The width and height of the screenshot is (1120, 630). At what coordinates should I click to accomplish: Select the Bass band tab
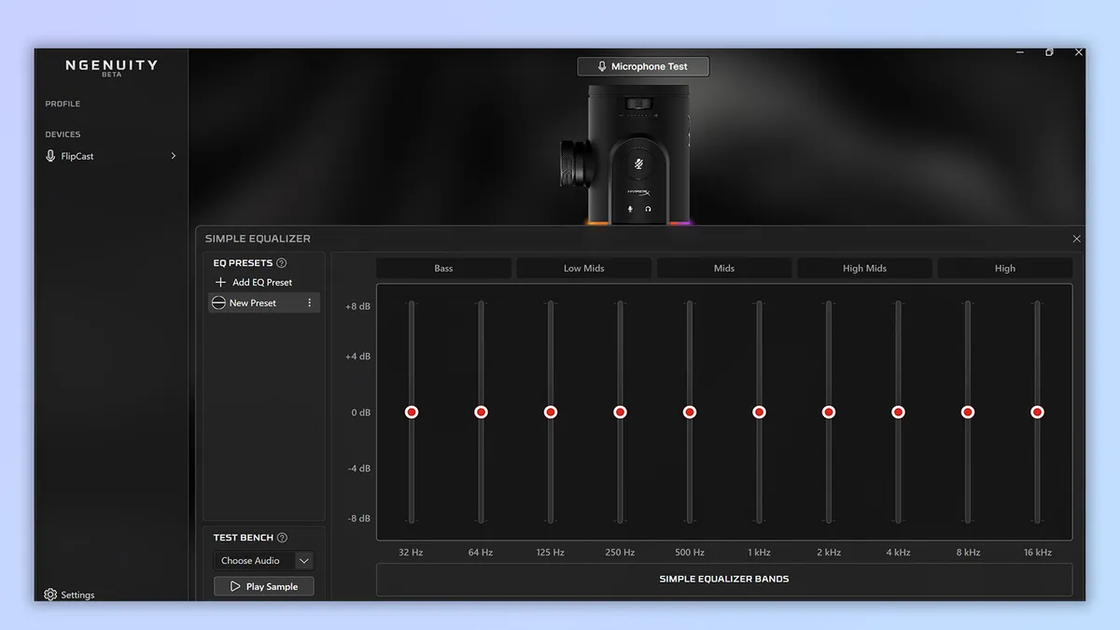[443, 269]
